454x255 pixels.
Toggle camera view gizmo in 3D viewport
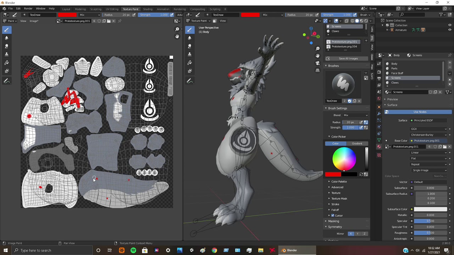[x=317, y=63]
